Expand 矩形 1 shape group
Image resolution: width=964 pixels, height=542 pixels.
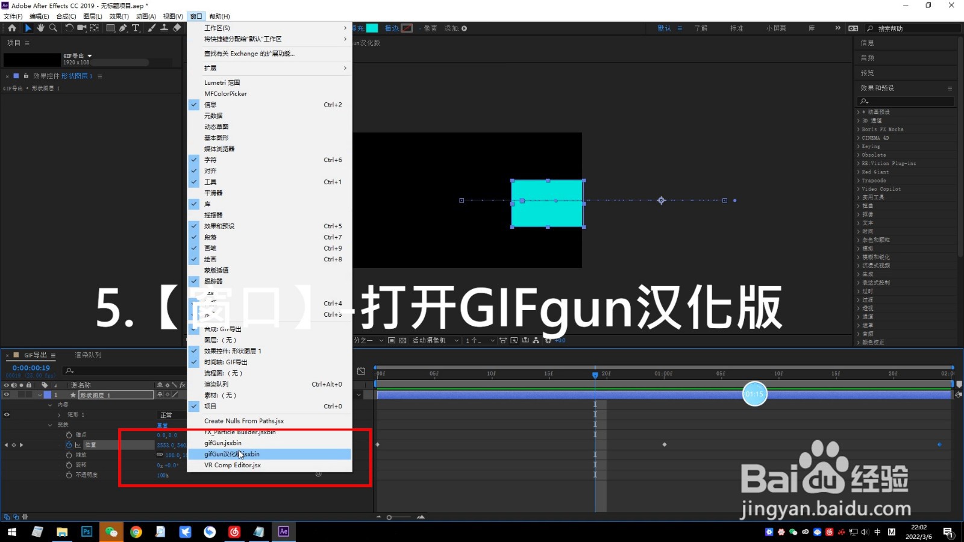(59, 415)
